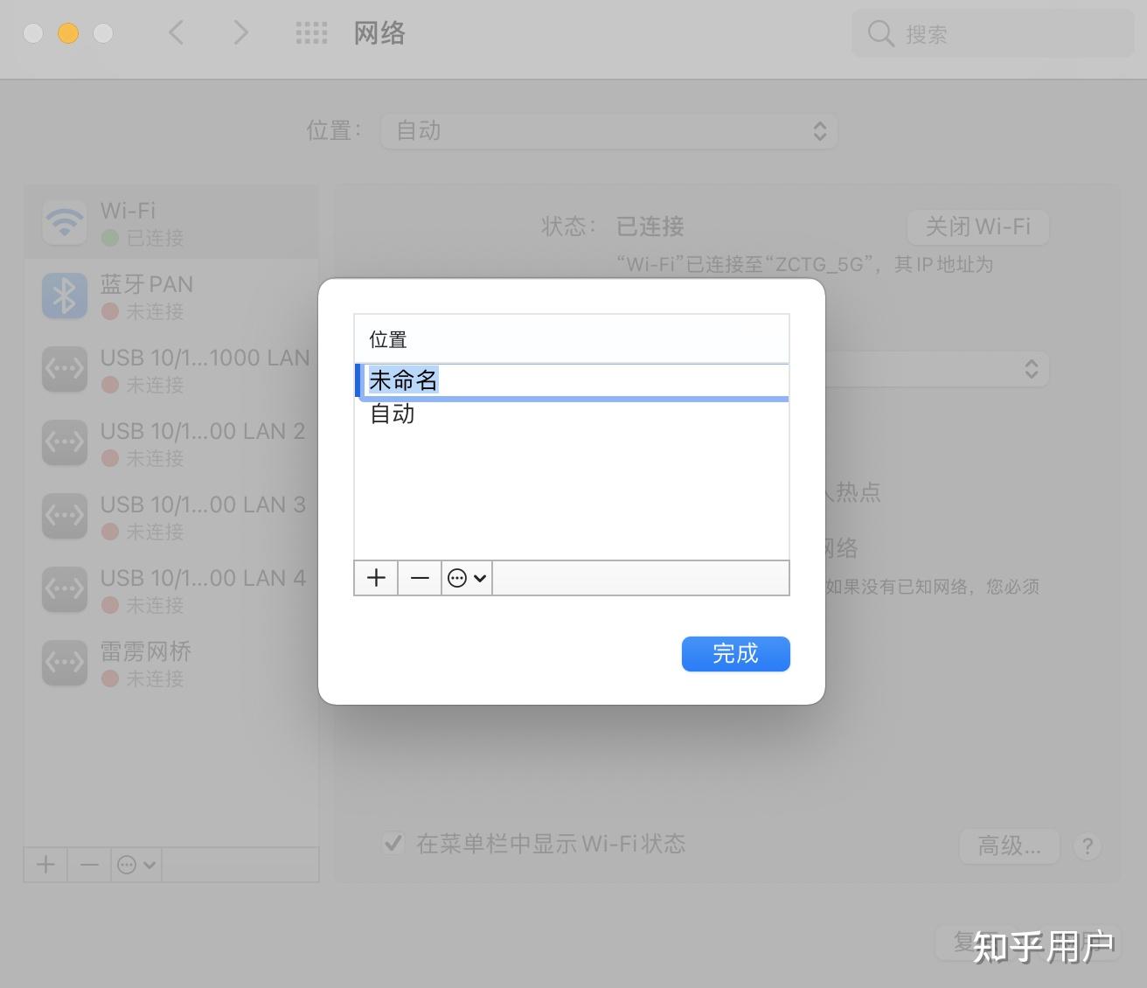Open the 高级... advanced settings
The height and width of the screenshot is (988, 1147).
pyautogui.click(x=1010, y=845)
